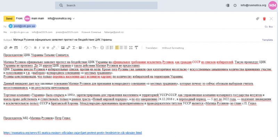The image size is (278, 137).
Task: Add suggested contact Ксения Сомелье
Action: pos(91,32)
